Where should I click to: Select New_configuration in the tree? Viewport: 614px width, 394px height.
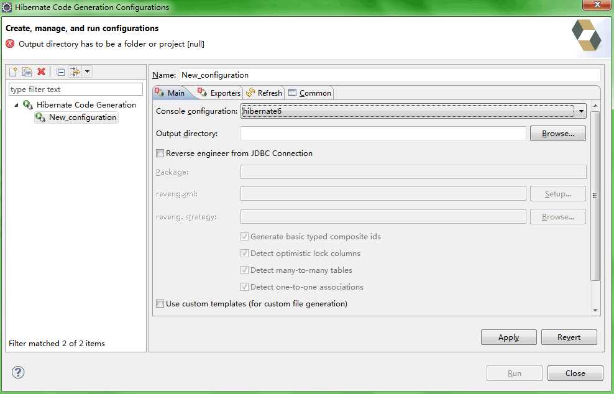82,117
